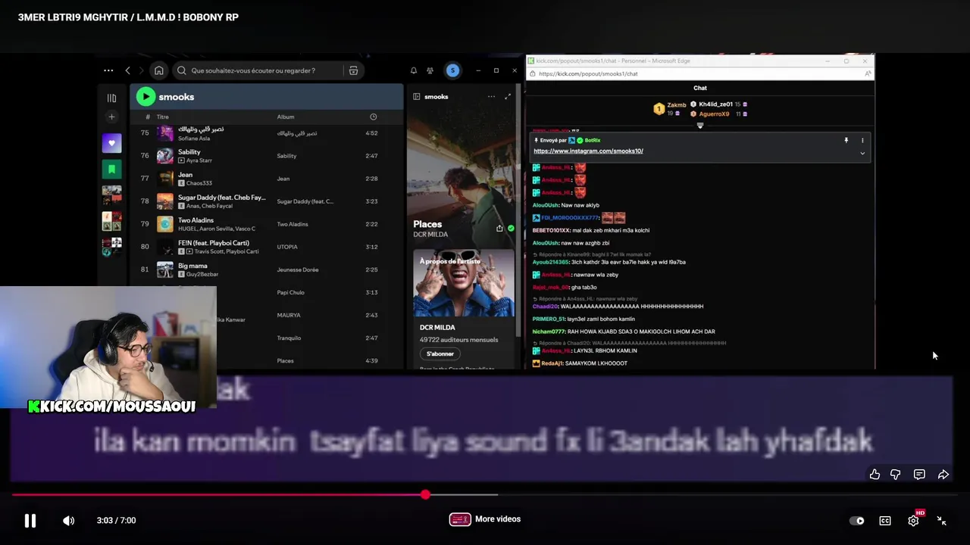Expand pinned message chevron
This screenshot has height=545, width=970.
click(862, 153)
